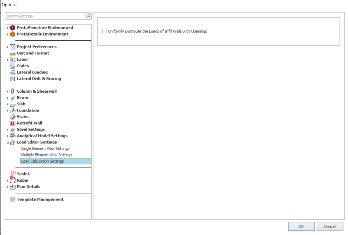Expand the Column & Shearwall node

click(8, 92)
